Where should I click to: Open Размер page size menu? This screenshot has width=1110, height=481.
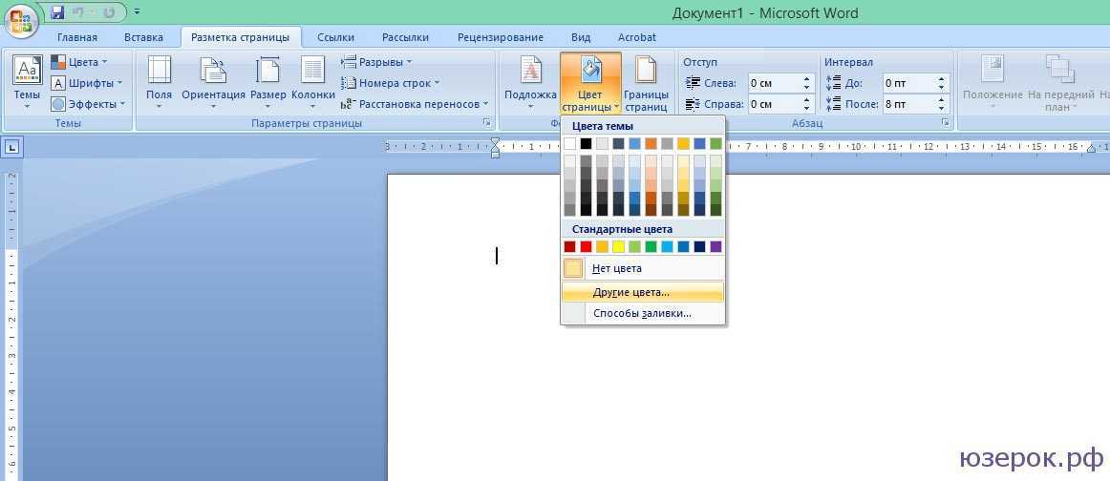[268, 82]
